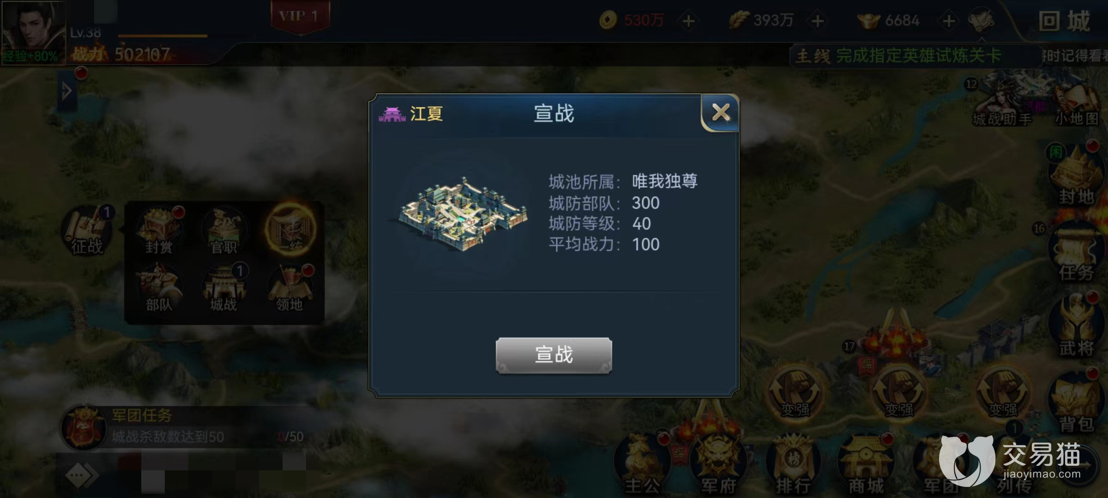Open the 小地图 minimap

(x=1076, y=106)
